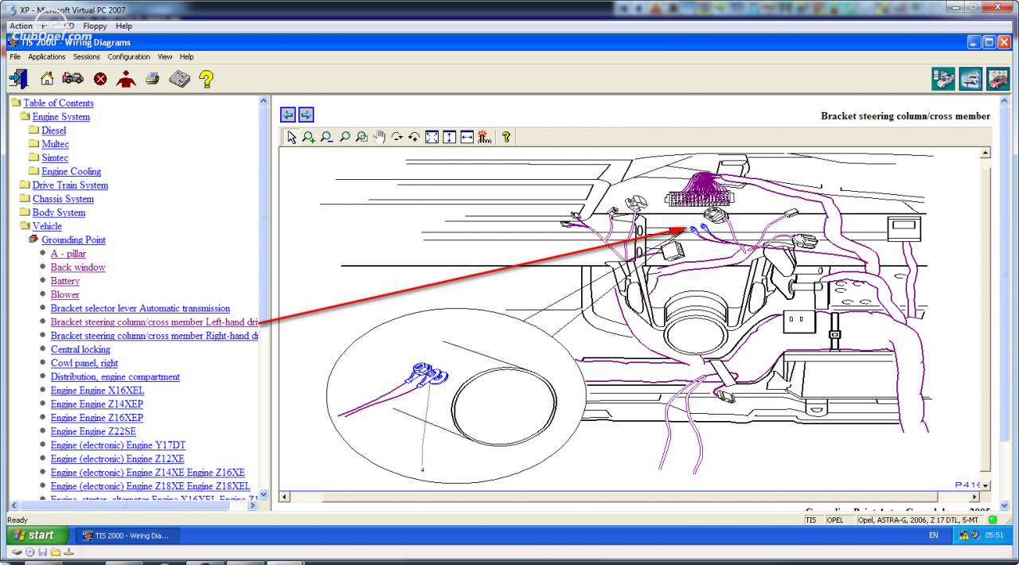1019x565 pixels.
Task: Go back with the left arrow button
Action: pyautogui.click(x=288, y=115)
